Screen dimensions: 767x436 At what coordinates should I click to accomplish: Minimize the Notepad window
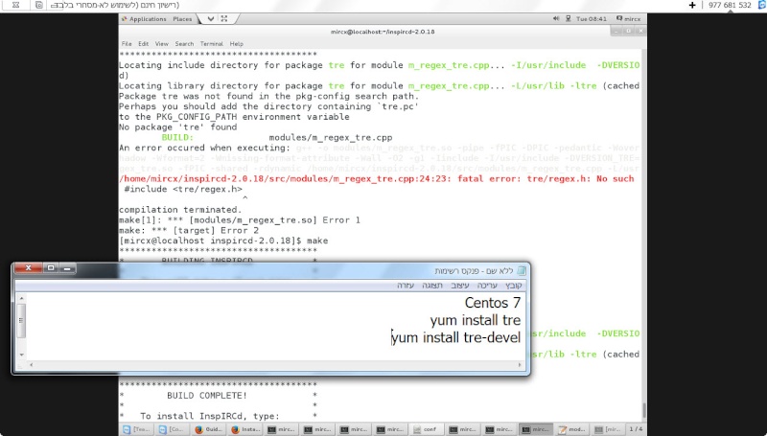(67, 268)
